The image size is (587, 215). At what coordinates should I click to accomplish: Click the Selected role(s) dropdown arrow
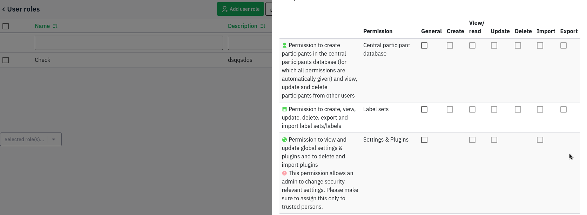click(x=54, y=139)
